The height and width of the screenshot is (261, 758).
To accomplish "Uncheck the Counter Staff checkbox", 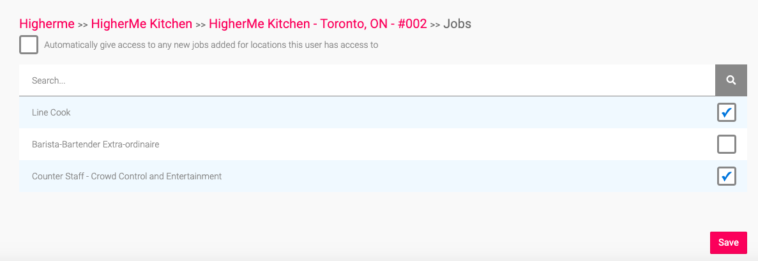I will click(x=727, y=176).
